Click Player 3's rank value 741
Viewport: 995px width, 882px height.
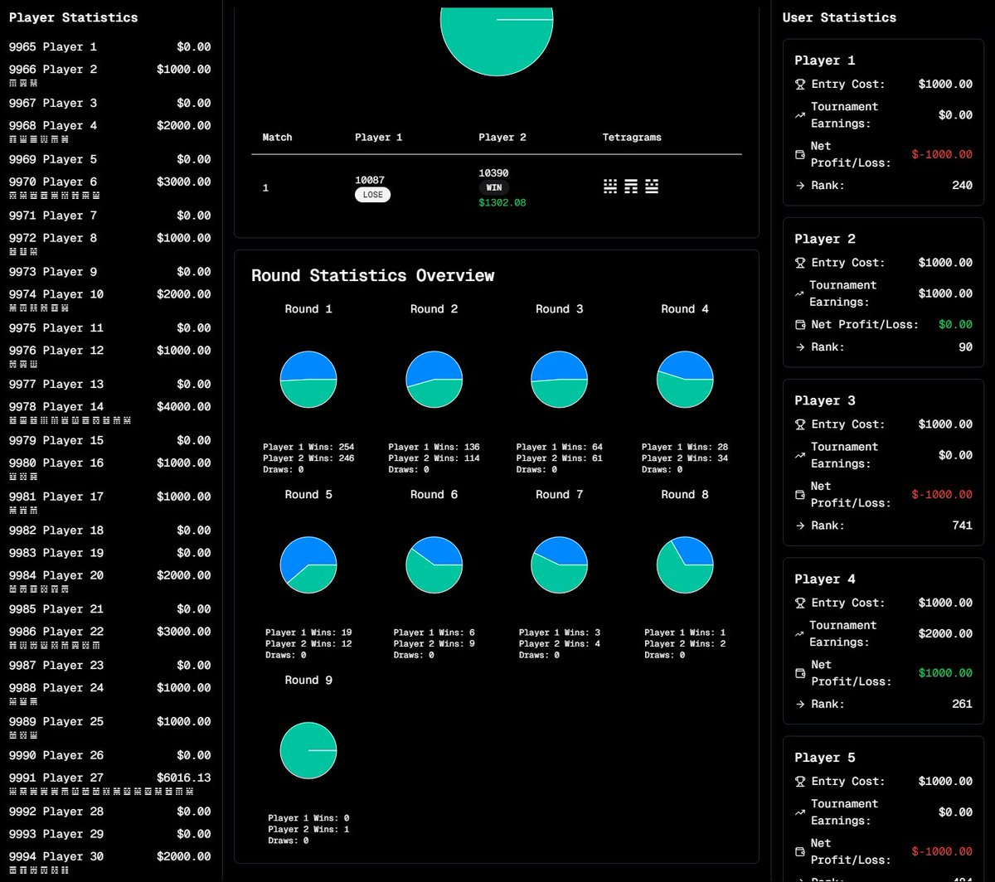(x=962, y=526)
